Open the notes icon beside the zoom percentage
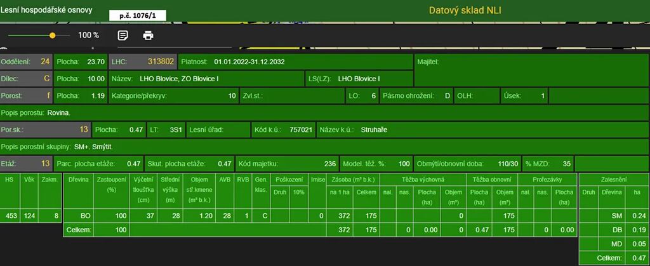Image resolution: width=650 pixels, height=266 pixels. coord(123,36)
